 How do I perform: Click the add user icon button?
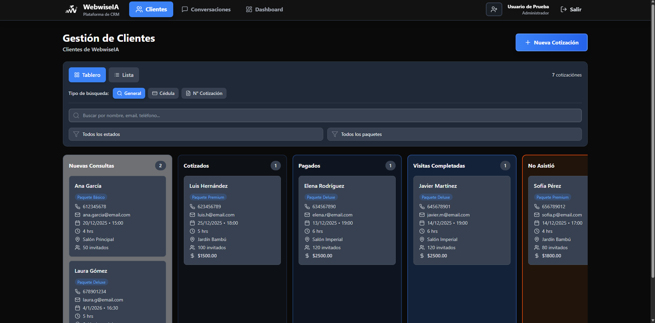pyautogui.click(x=494, y=9)
